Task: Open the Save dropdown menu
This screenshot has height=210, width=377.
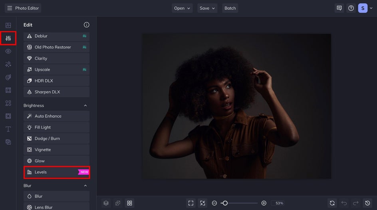Action: [207, 8]
